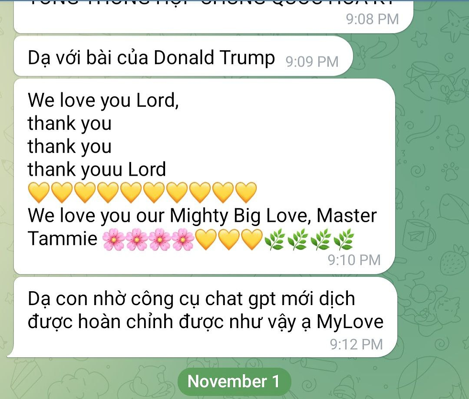The height and width of the screenshot is (399, 469).
Task: Click the 9:10 PM timestamp
Action: pyautogui.click(x=354, y=260)
